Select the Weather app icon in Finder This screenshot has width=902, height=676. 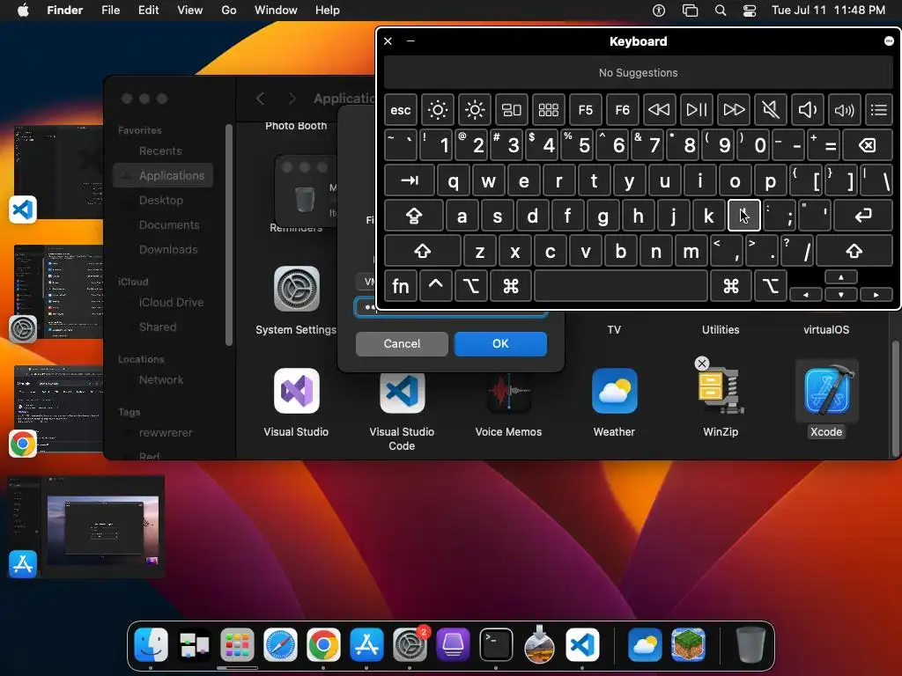[614, 391]
